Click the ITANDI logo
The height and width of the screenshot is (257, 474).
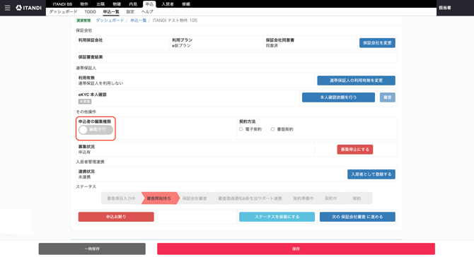[29, 8]
